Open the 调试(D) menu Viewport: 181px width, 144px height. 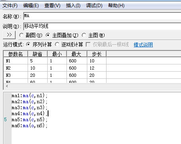94,6
